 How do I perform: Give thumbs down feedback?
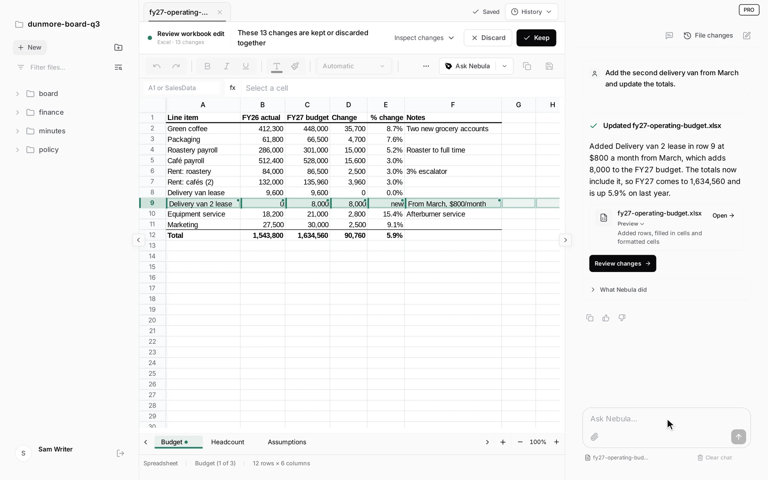(622, 318)
